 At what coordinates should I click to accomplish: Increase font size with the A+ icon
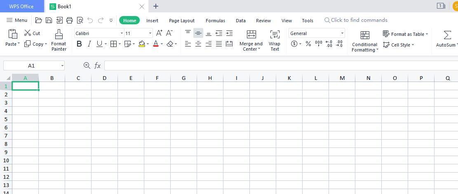tap(159, 33)
